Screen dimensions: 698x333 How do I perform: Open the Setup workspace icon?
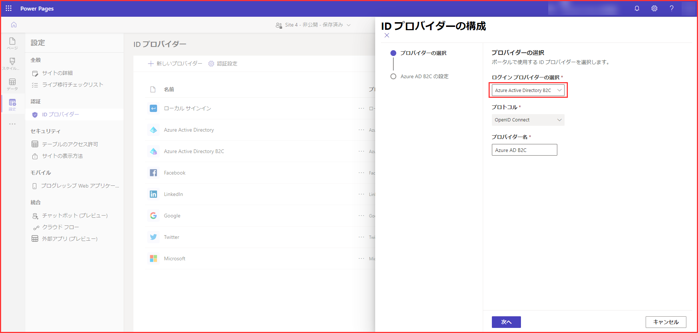point(12,104)
